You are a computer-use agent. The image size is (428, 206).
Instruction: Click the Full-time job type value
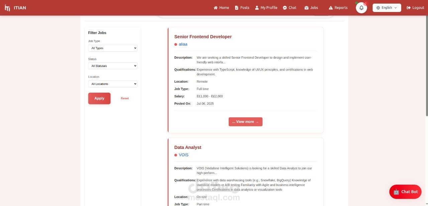coord(203,89)
